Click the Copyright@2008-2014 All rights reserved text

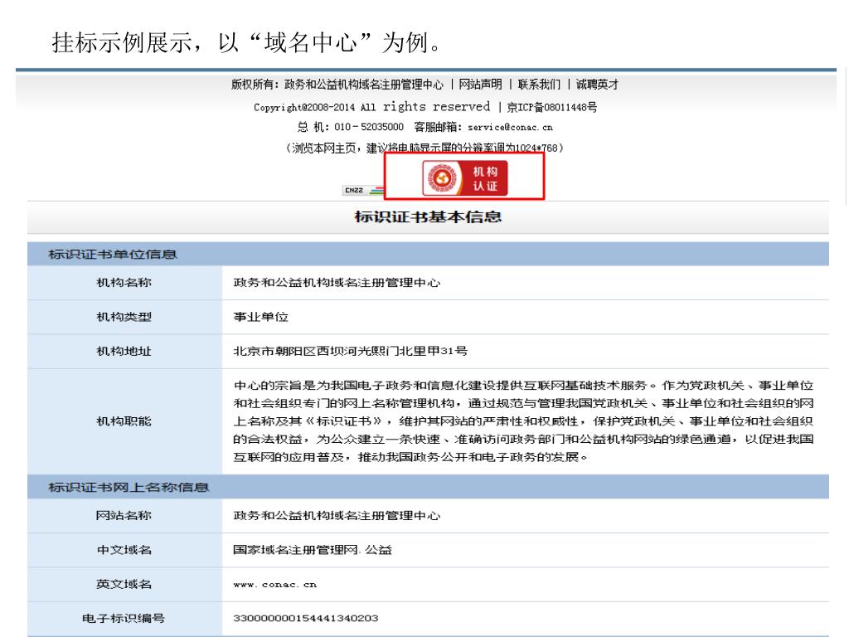click(372, 107)
